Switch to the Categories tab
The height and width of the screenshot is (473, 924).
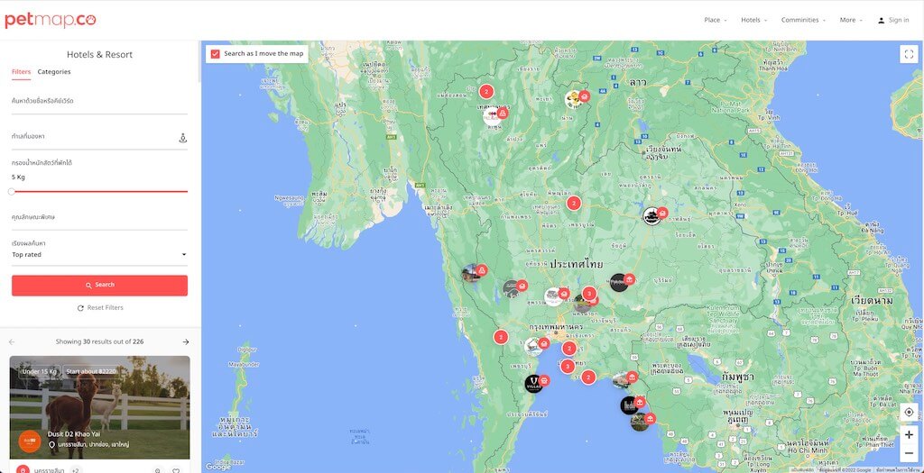tap(54, 72)
